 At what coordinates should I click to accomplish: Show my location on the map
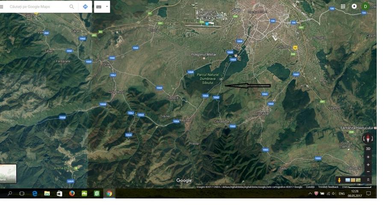(x=368, y=157)
